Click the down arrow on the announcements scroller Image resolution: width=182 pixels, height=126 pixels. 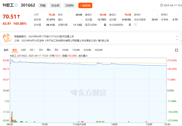pos(177,40)
